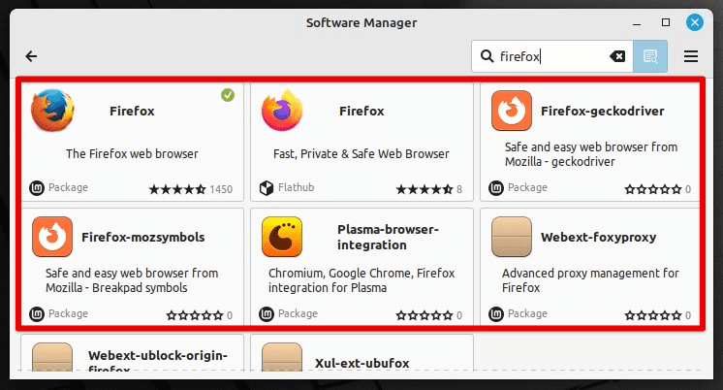
Task: Click the Webext-foxyproxy box icon
Action: [511, 237]
